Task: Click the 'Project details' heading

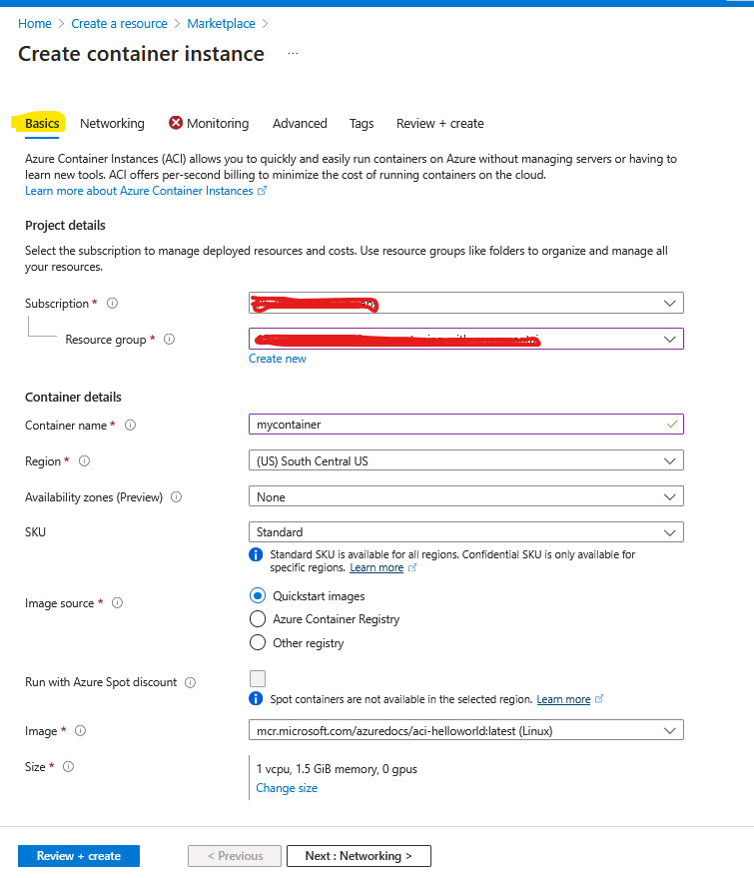Action: point(65,225)
